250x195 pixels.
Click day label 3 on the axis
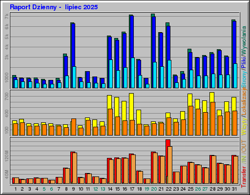pyautogui.click(x=29, y=189)
